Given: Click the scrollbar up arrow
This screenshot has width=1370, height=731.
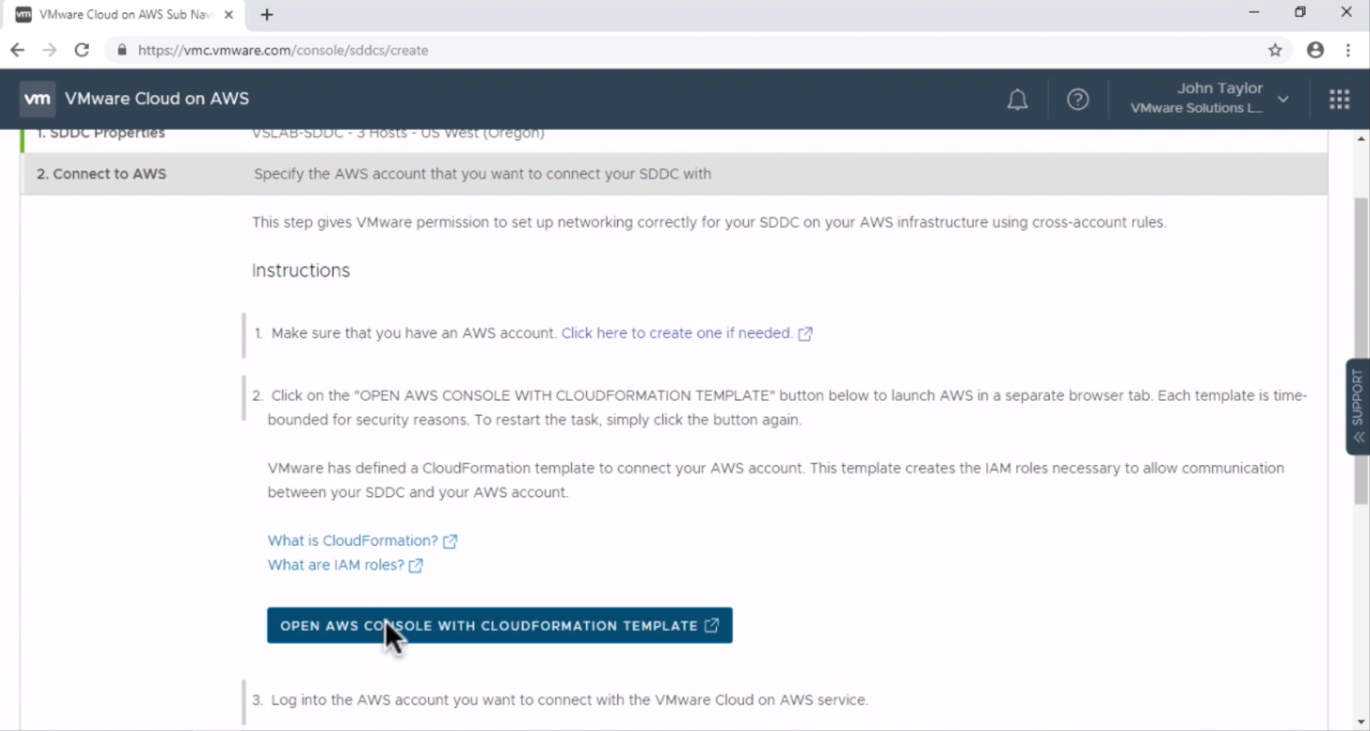Looking at the screenshot, I should pos(1361,138).
